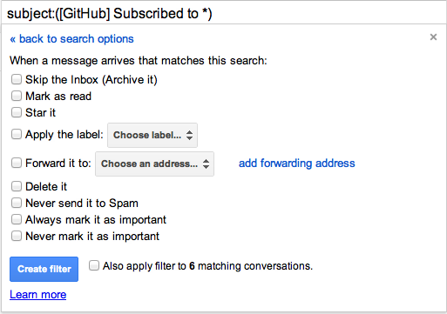Enable Forward it to checkbox
This screenshot has width=447, height=314.
17,163
